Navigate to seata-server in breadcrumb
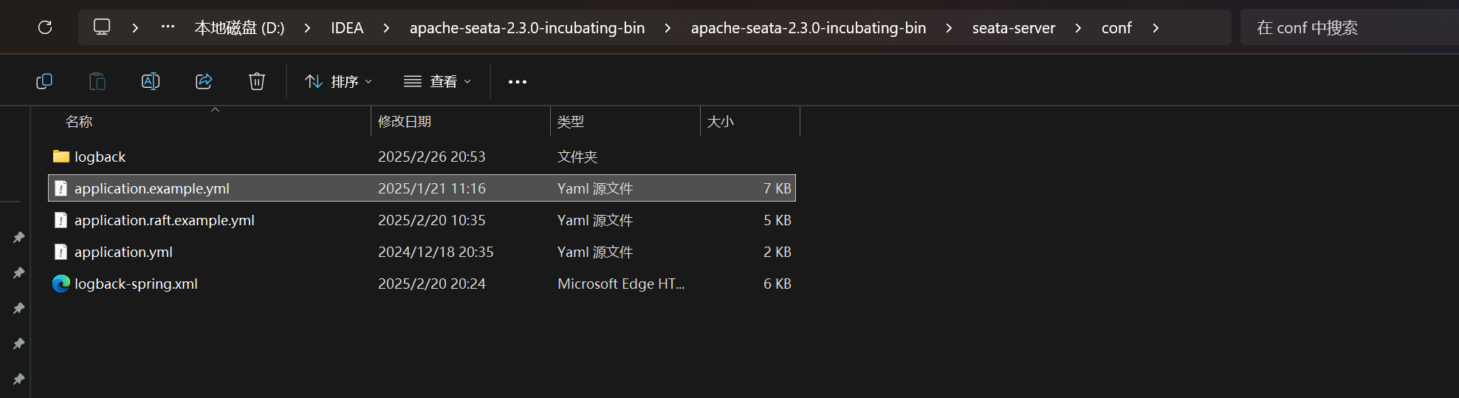The width and height of the screenshot is (1459, 398). [x=1013, y=28]
